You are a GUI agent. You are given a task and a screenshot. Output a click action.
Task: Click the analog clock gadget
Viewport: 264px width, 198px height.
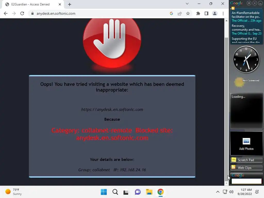tap(246, 60)
